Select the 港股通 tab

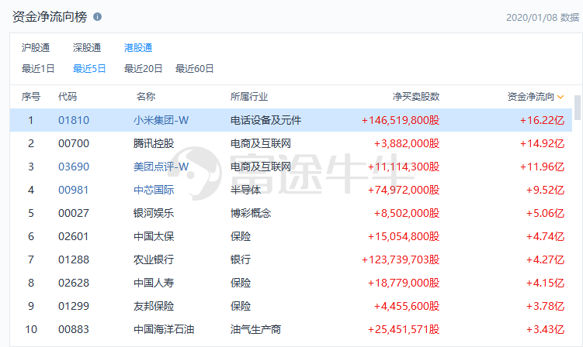[x=138, y=48]
